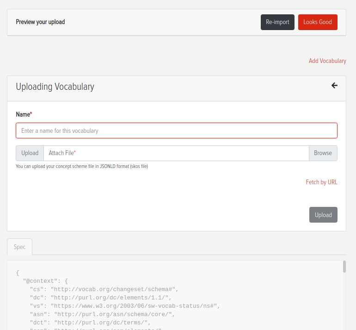
Task: Submit with the gray Upload button
Action: pos(323,215)
